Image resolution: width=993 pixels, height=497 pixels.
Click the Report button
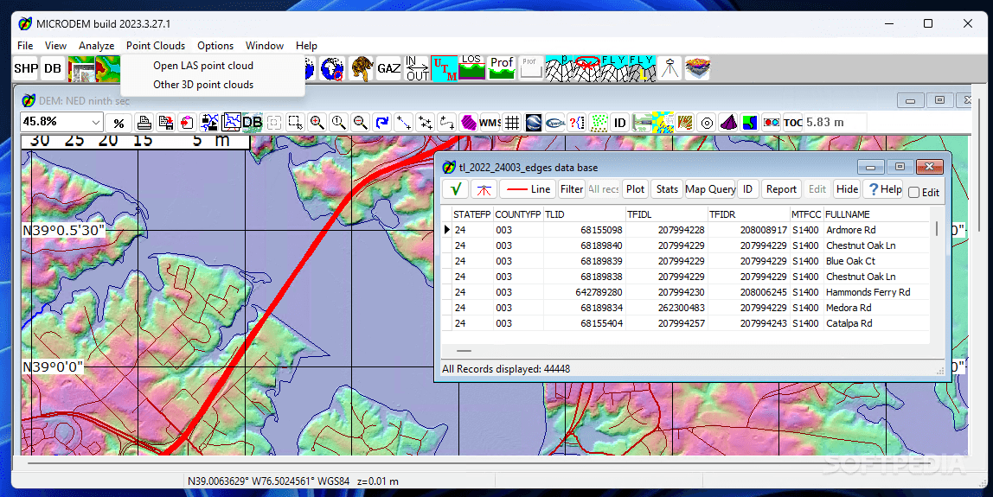pyautogui.click(x=781, y=188)
